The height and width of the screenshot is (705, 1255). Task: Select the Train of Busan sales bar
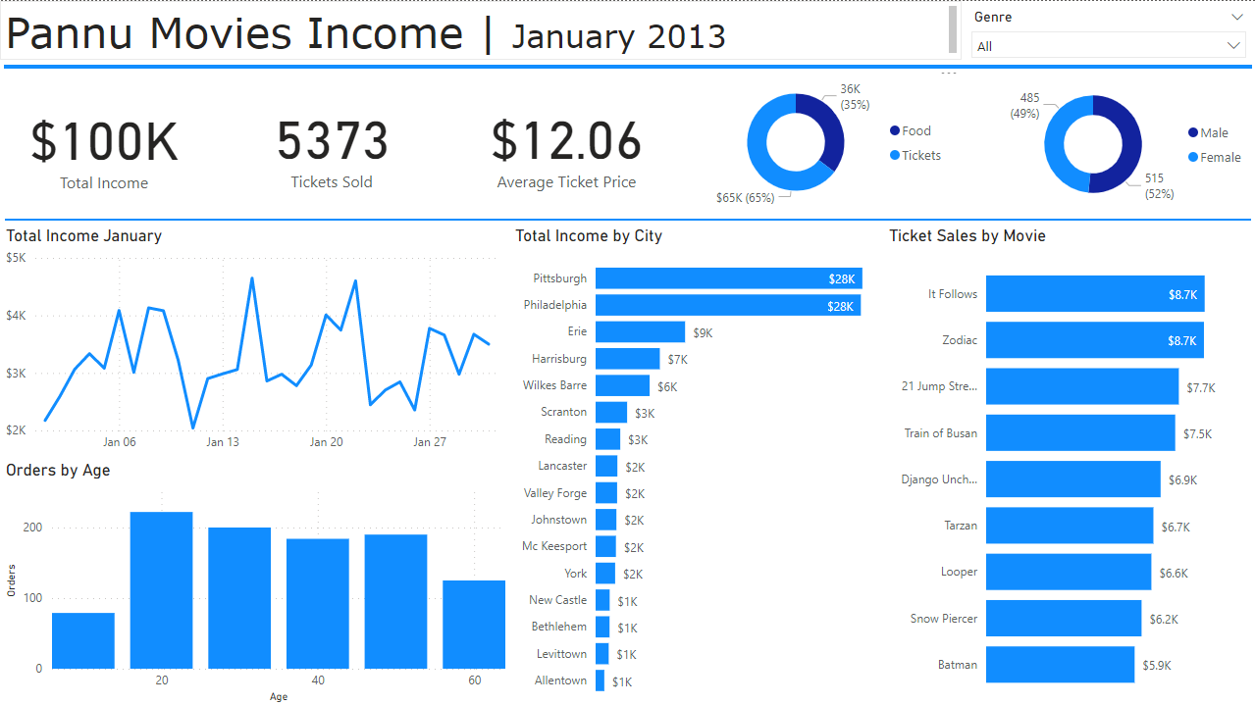(1080, 432)
